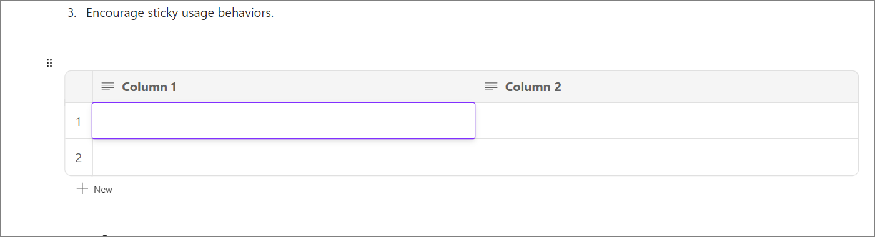875x237 pixels.
Task: Click the text-type icon beside Column 2
Action: 491,87
